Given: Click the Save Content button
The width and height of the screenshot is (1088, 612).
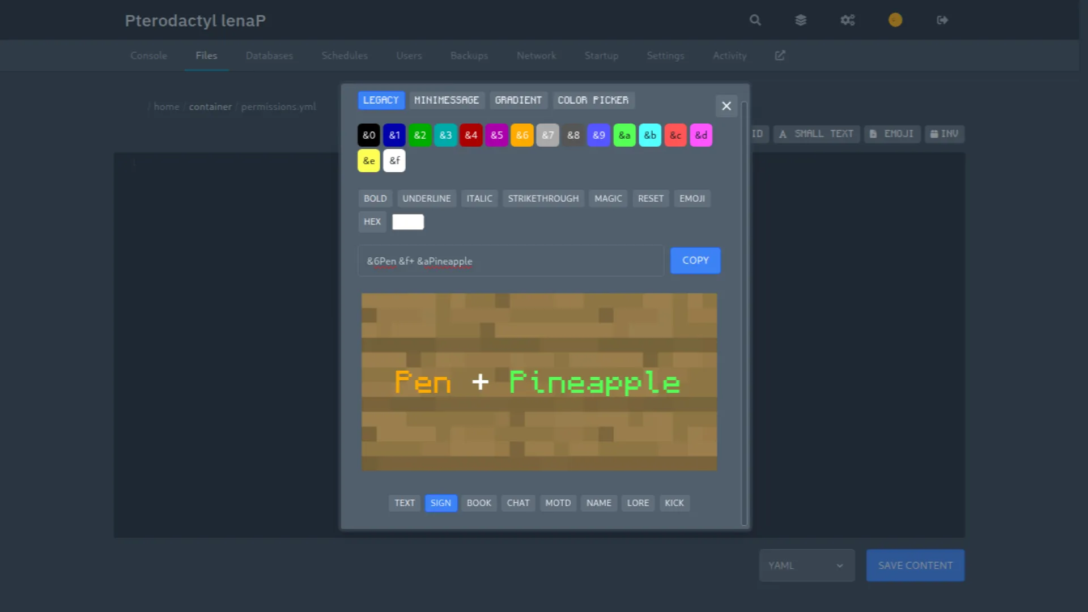Looking at the screenshot, I should point(915,566).
